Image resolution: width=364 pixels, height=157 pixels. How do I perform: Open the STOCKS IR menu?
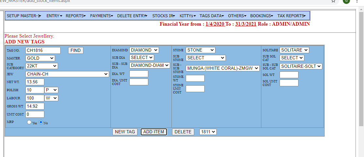(164, 16)
